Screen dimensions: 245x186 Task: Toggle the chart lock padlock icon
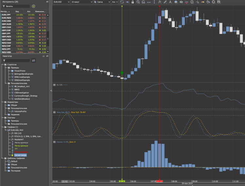[133, 2]
